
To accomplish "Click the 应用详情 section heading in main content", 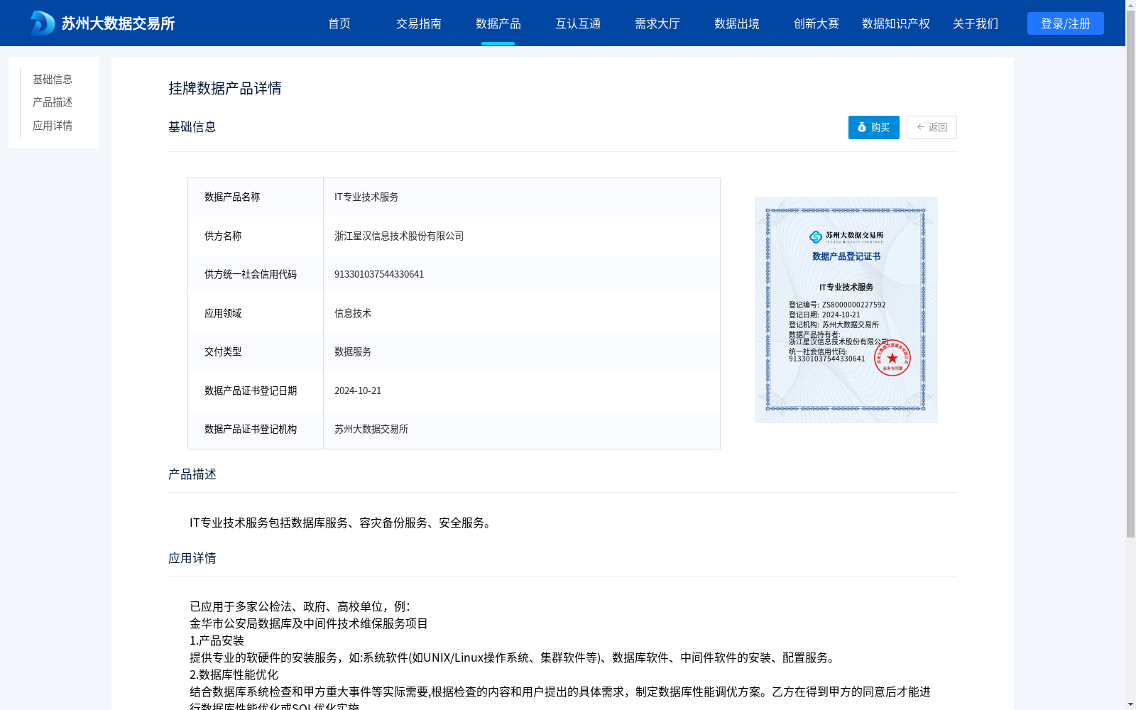I will 192,558.
